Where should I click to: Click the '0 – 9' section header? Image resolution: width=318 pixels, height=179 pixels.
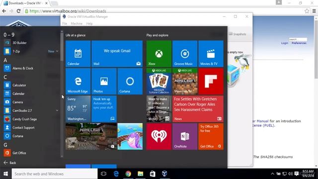9,35
